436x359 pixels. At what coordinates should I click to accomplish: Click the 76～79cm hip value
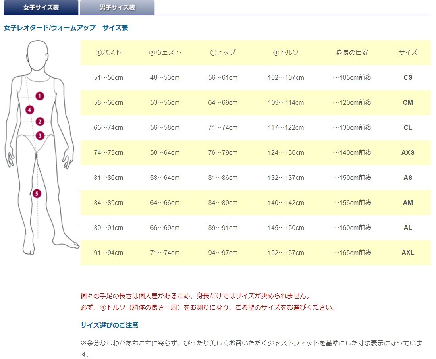coord(223,152)
